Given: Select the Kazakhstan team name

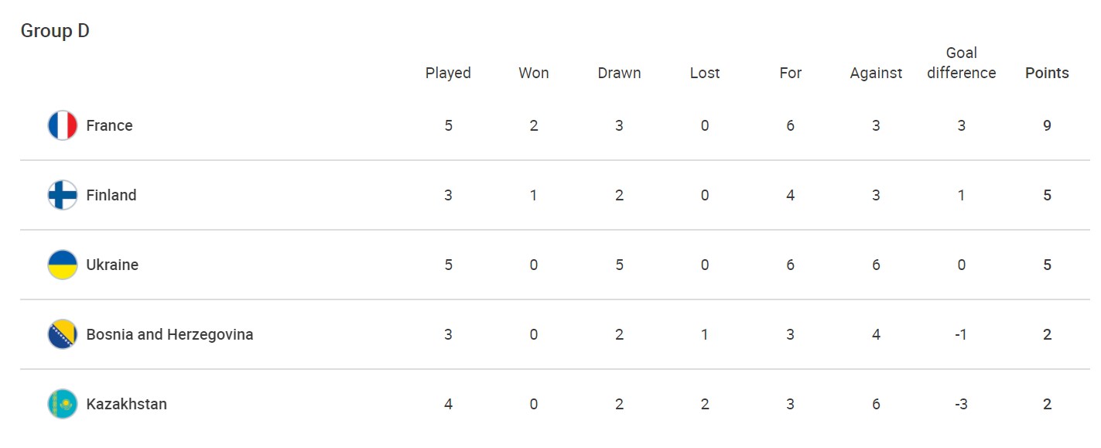Looking at the screenshot, I should (126, 404).
